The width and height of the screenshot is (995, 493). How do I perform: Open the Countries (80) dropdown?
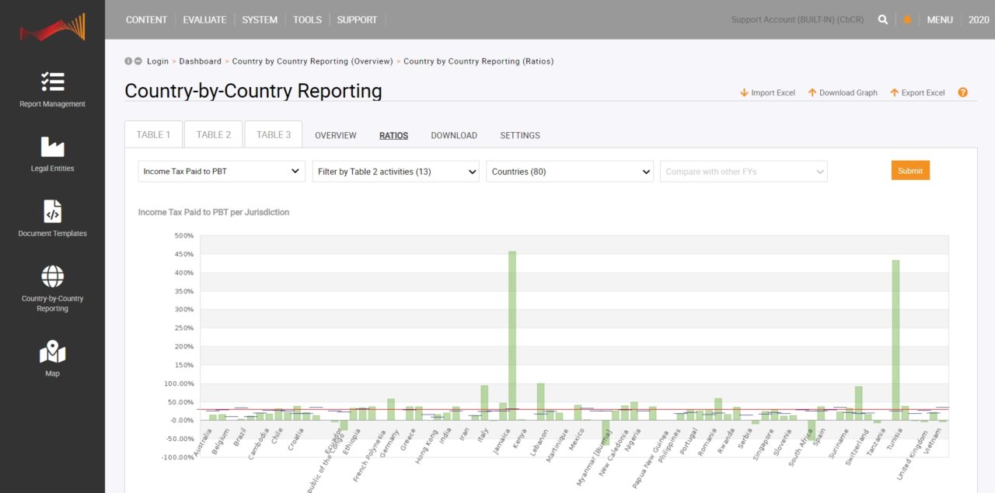click(569, 171)
